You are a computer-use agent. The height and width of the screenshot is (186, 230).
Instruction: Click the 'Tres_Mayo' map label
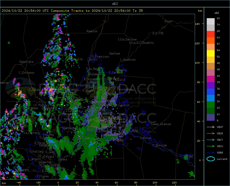click(93, 69)
